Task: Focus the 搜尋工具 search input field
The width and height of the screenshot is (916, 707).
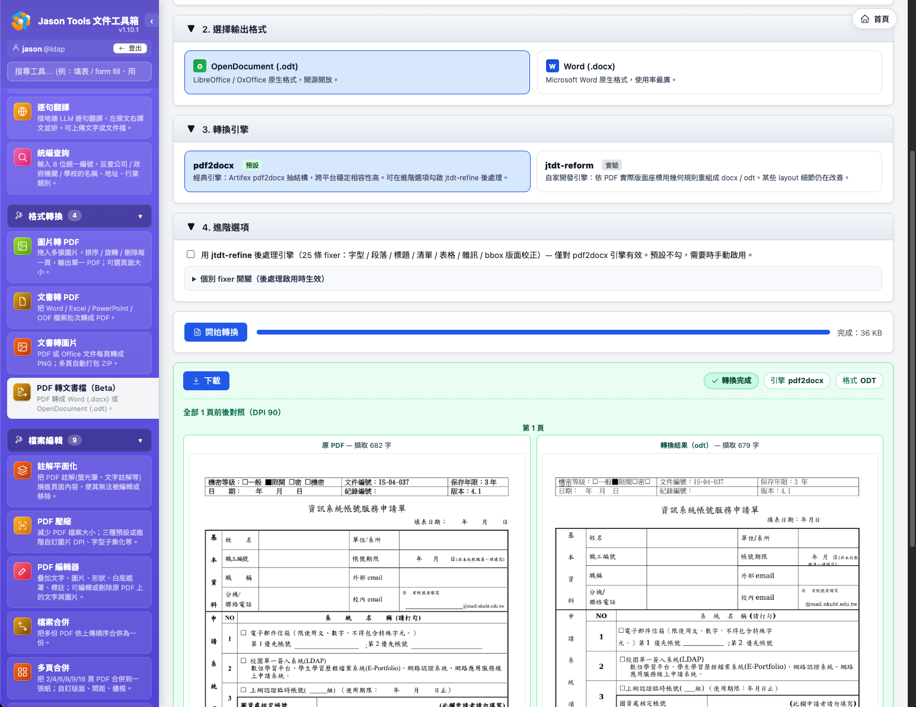Action: (x=79, y=71)
